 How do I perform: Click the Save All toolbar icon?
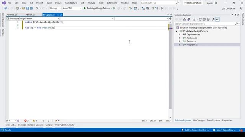pos(31,8)
